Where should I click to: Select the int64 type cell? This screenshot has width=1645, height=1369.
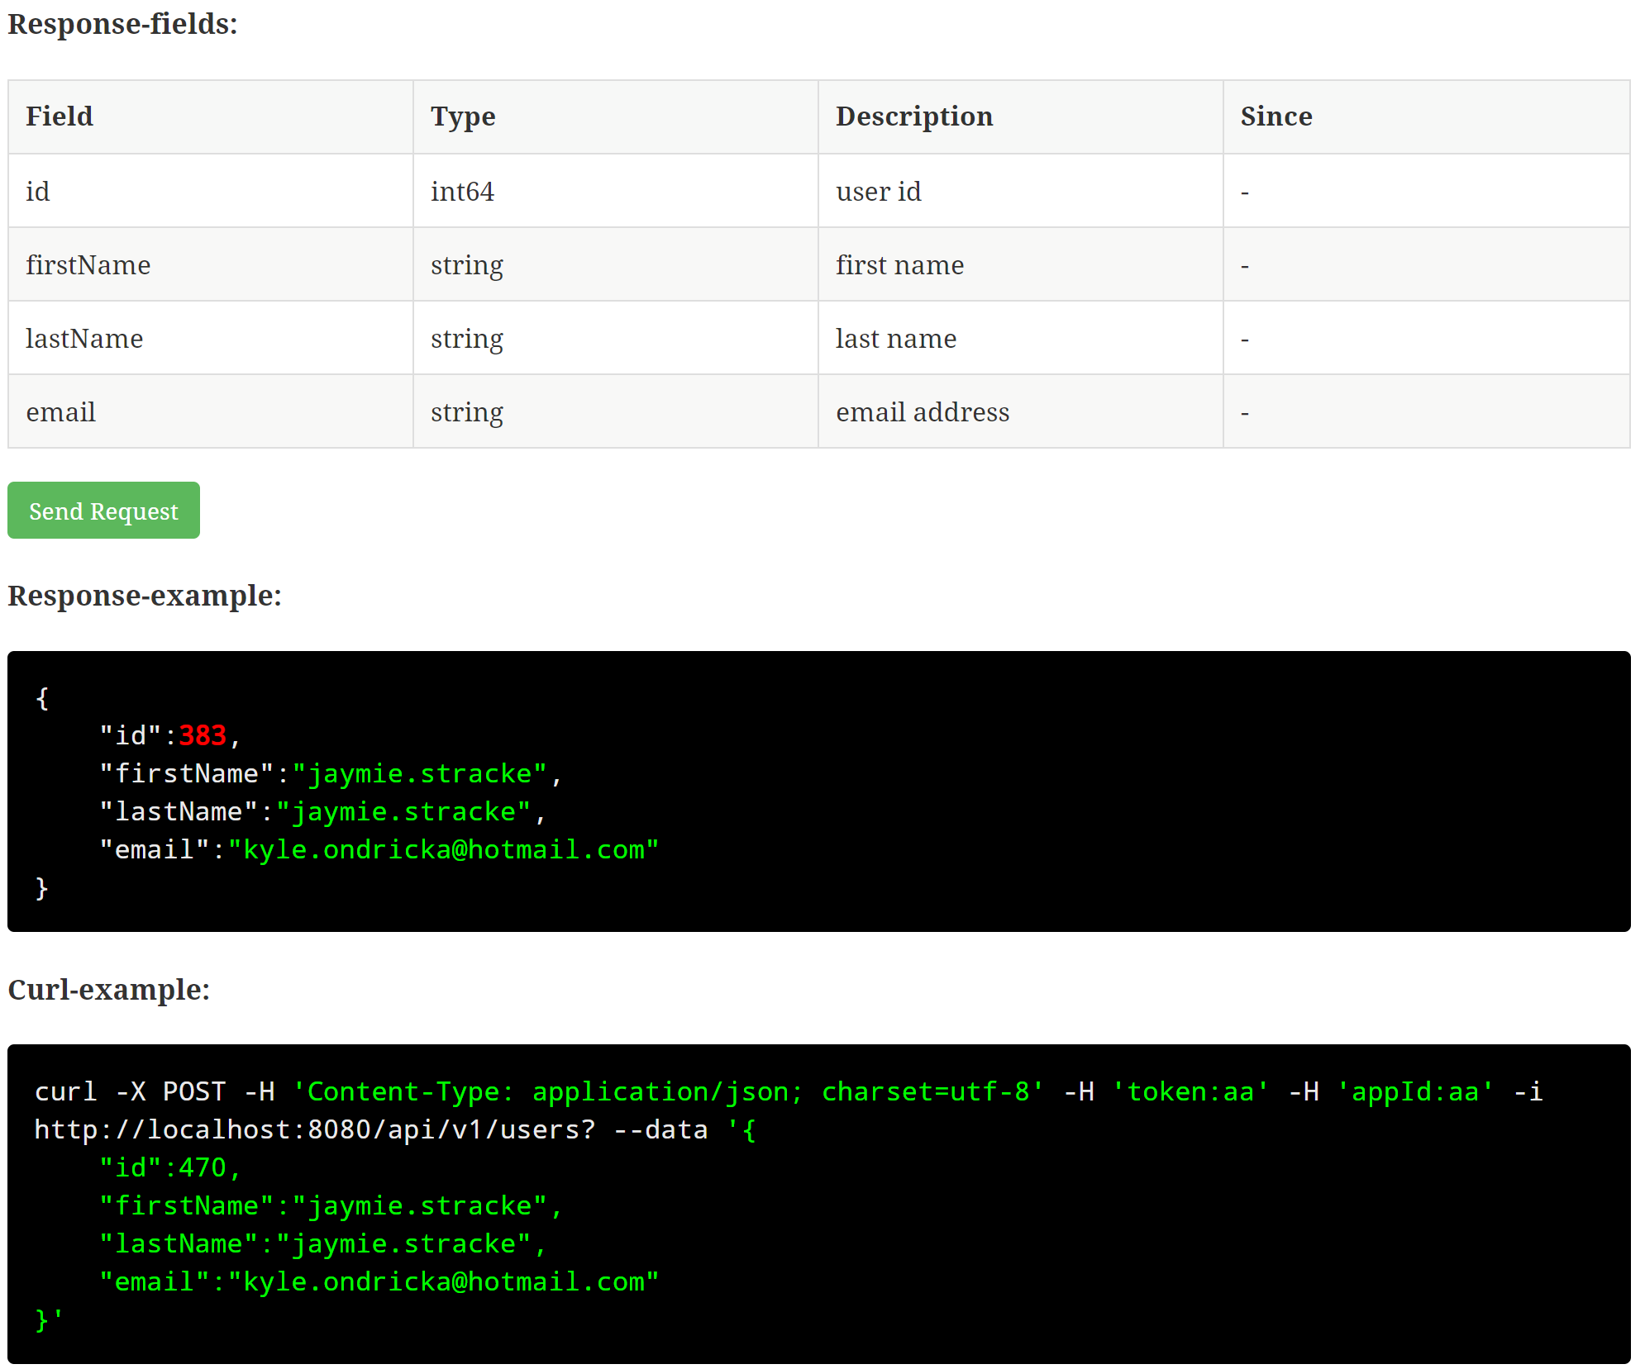[462, 192]
